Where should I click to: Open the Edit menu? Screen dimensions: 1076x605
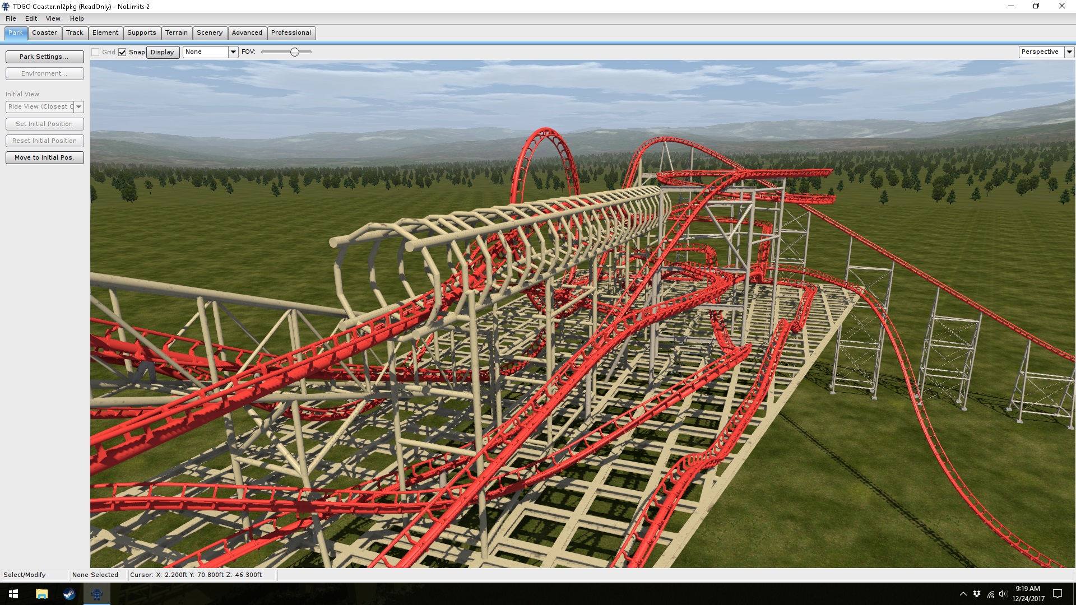tap(31, 18)
